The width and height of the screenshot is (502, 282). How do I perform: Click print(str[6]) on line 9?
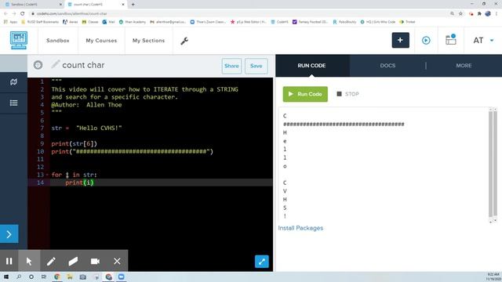74,144
